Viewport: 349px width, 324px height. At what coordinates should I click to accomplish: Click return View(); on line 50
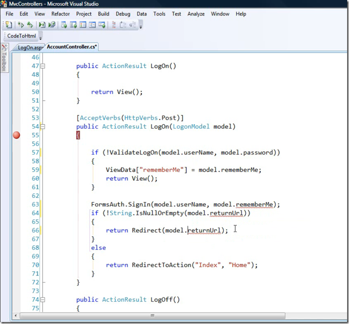click(117, 92)
